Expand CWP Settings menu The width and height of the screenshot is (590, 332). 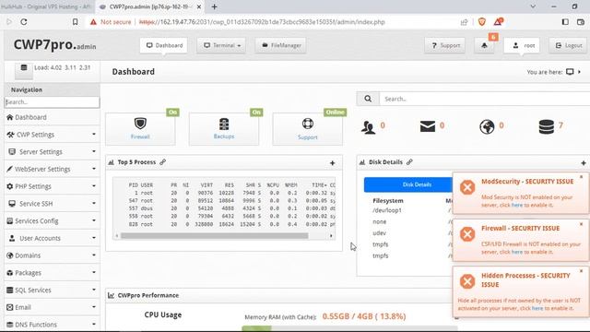pos(52,135)
